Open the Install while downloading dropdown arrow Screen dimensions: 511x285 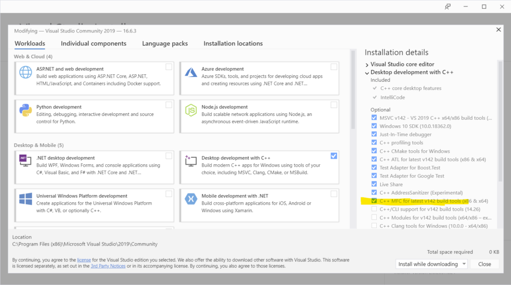(464, 264)
